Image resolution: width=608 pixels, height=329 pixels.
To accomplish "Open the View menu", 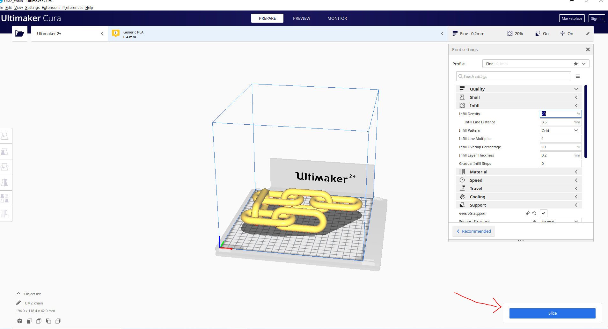I will click(18, 8).
